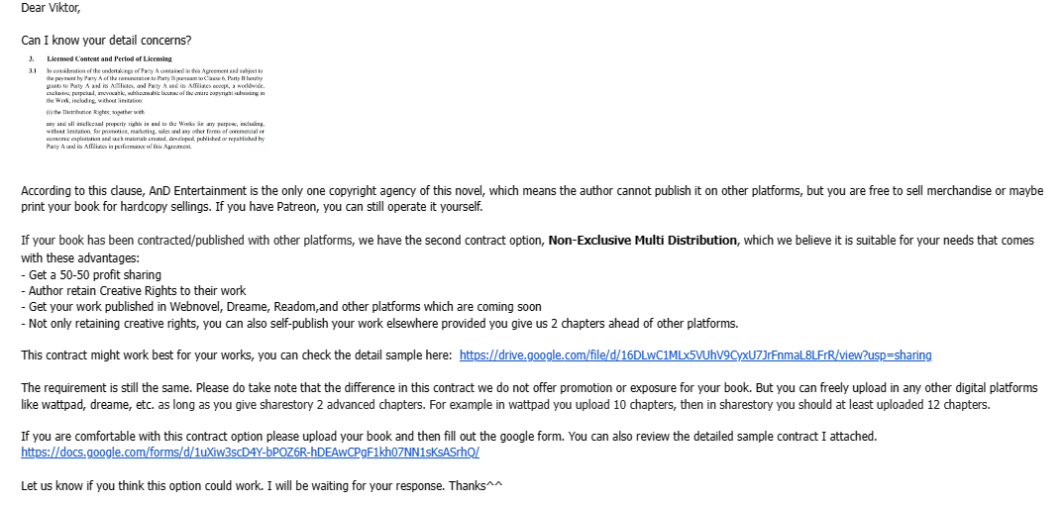
Task: Click "Can I know your detail concerns?" line
Action: 106,41
